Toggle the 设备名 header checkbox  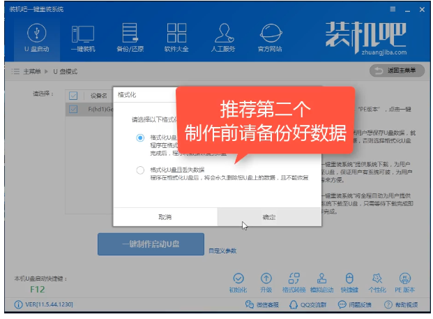pyautogui.click(x=73, y=95)
